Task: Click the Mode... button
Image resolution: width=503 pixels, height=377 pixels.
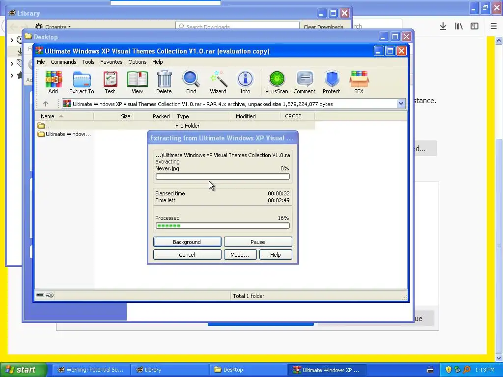Action: point(240,255)
